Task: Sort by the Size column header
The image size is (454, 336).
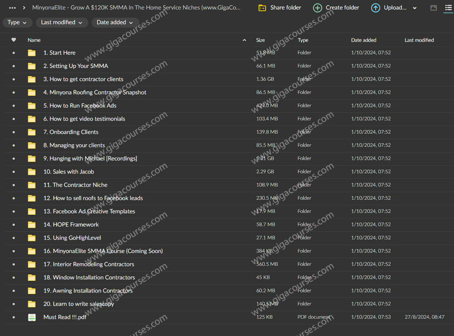Action: tap(260, 40)
